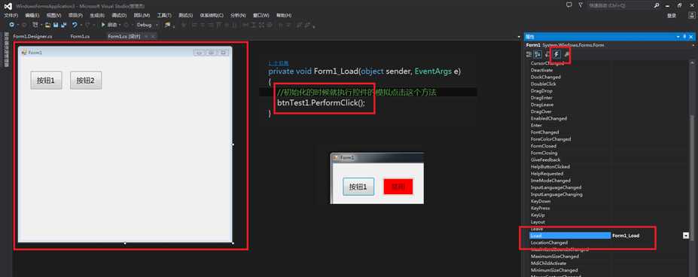Click the Visual Studio logo icon
The width and height of the screenshot is (698, 277).
(x=8, y=6)
